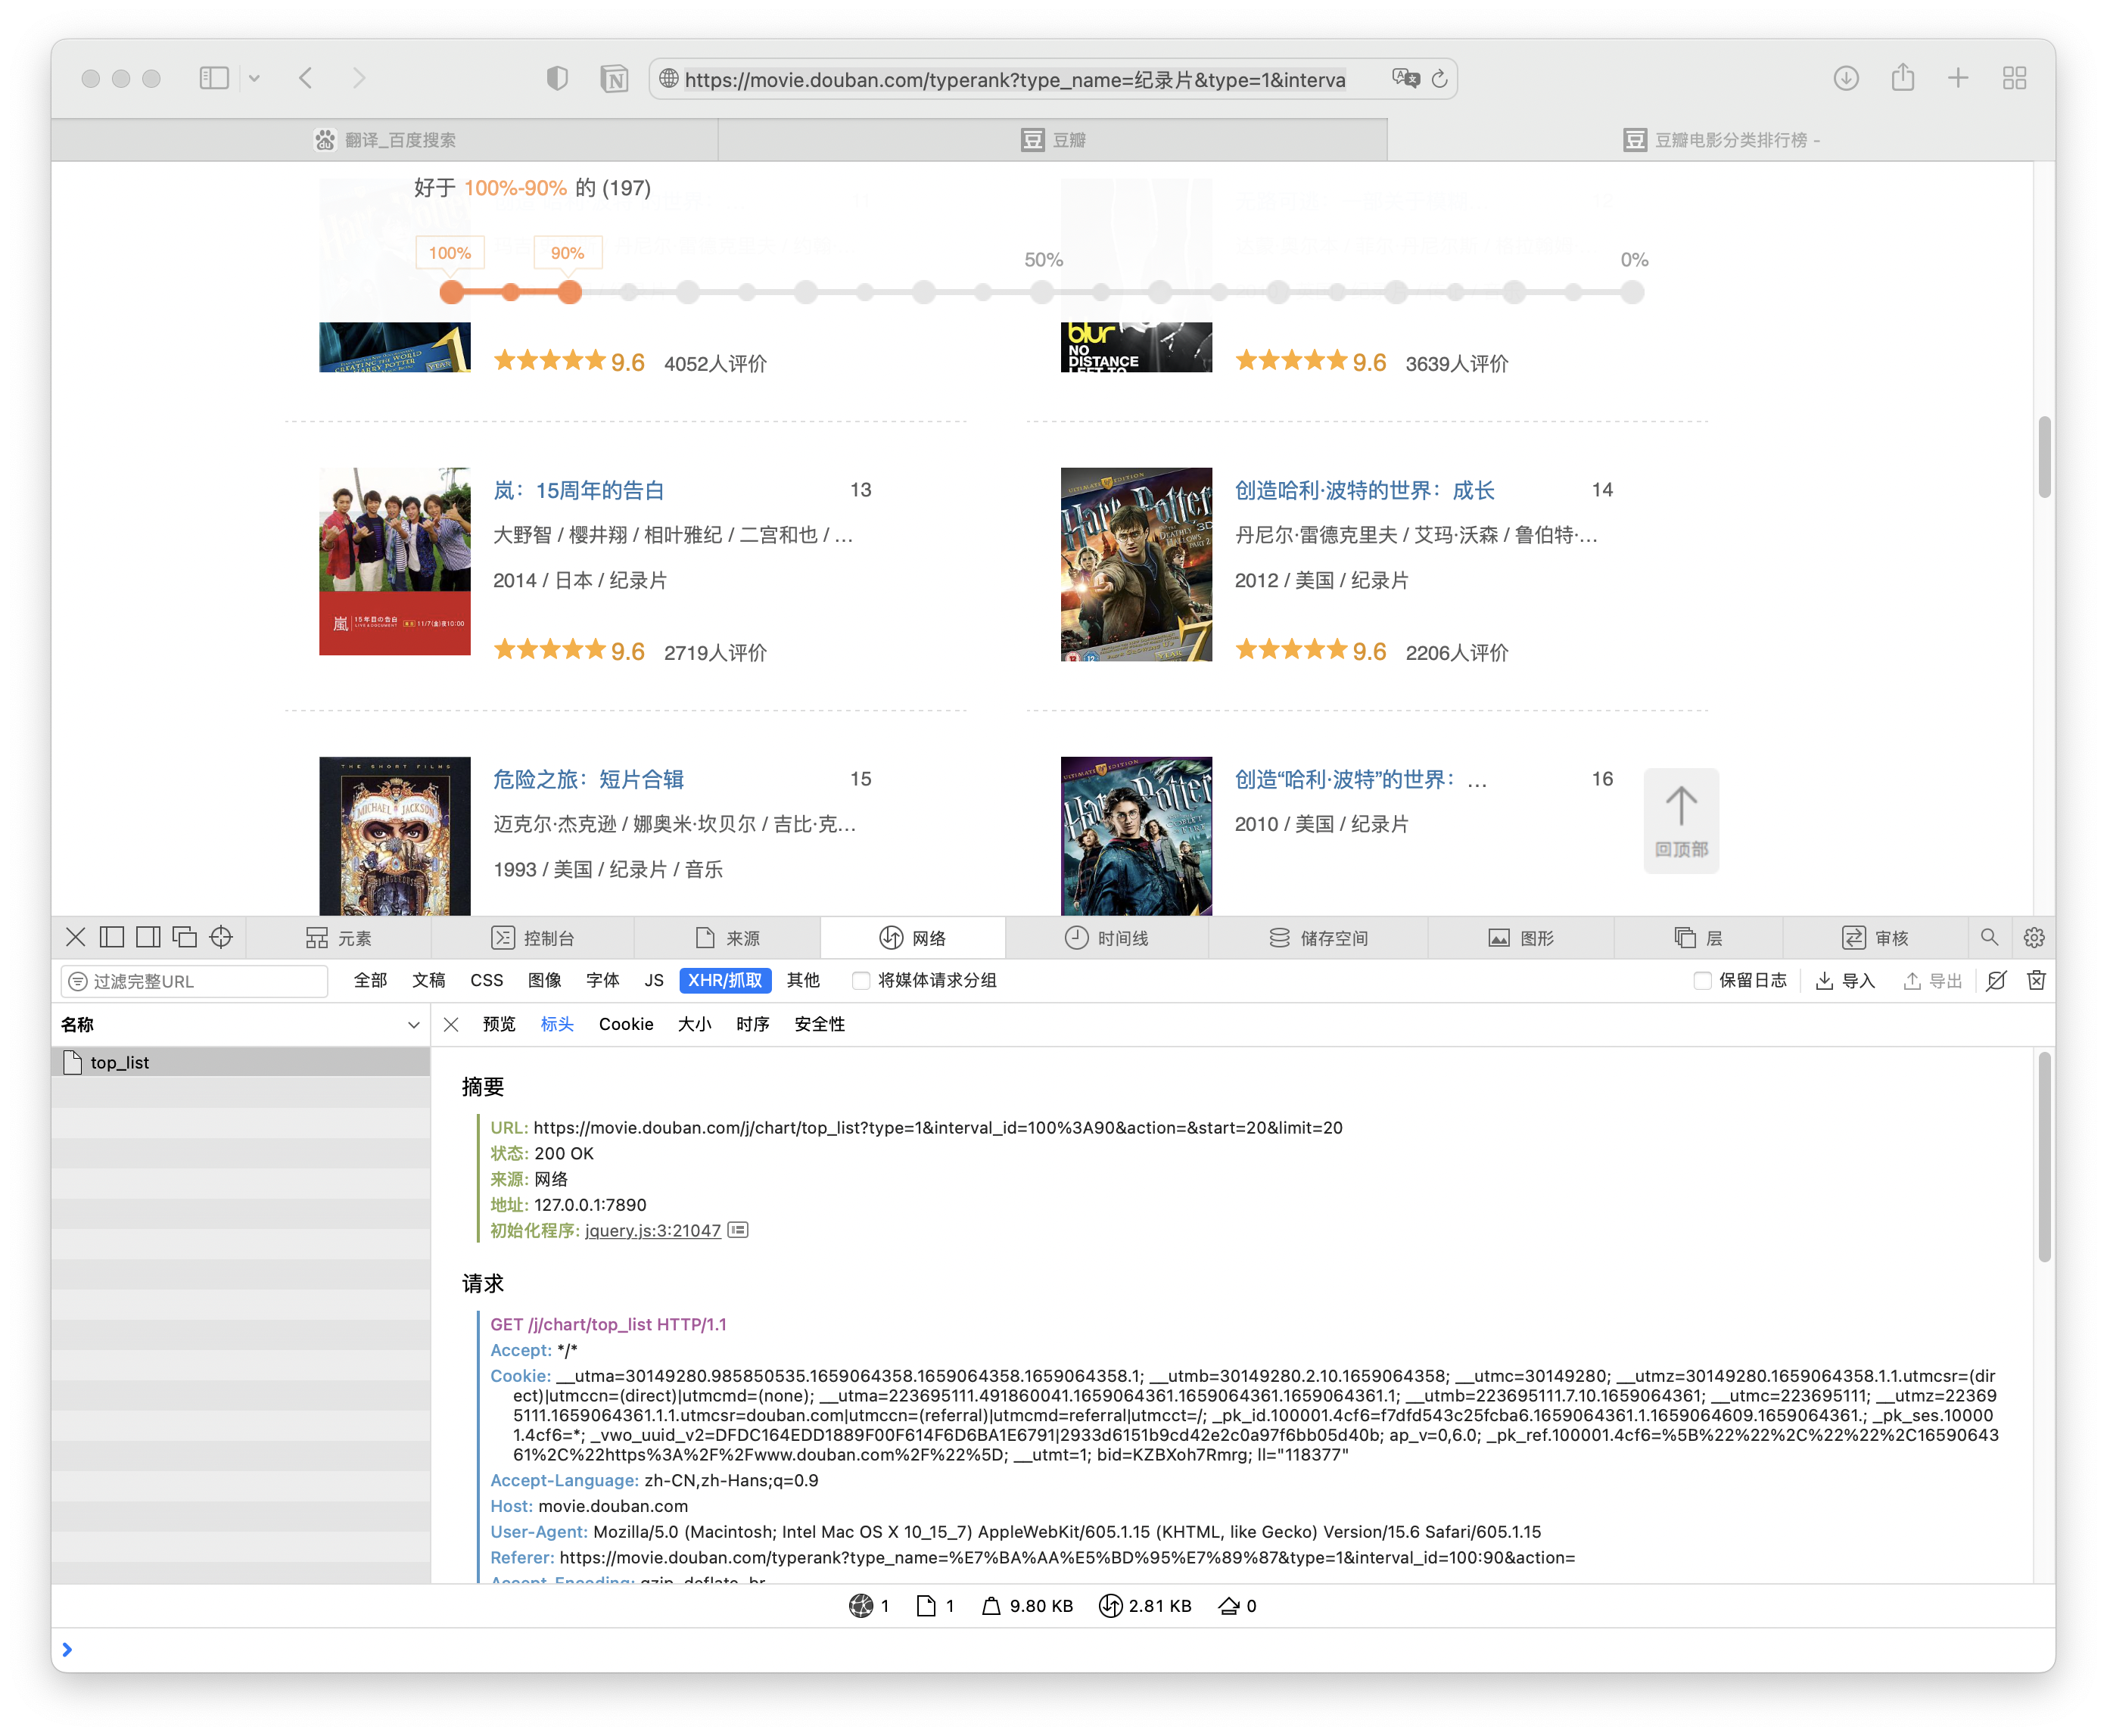Click Notion web clipper extension icon
Image resolution: width=2107 pixels, height=1736 pixels.
tap(614, 78)
